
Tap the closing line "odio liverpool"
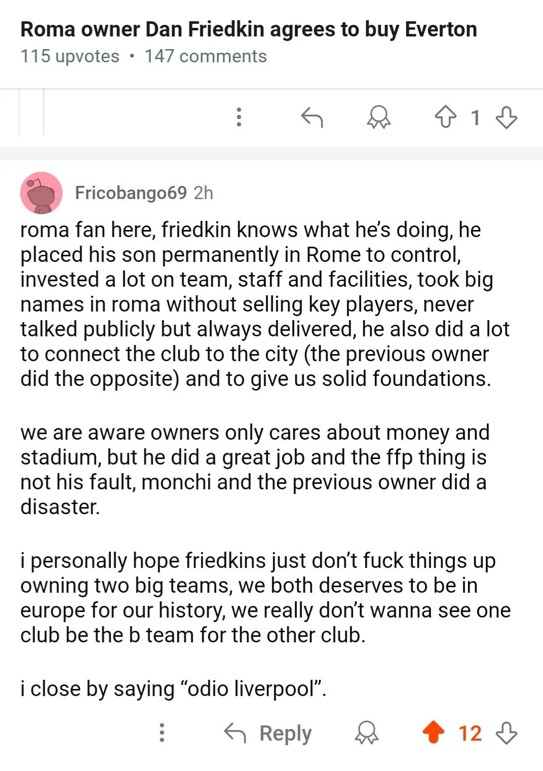click(x=173, y=689)
